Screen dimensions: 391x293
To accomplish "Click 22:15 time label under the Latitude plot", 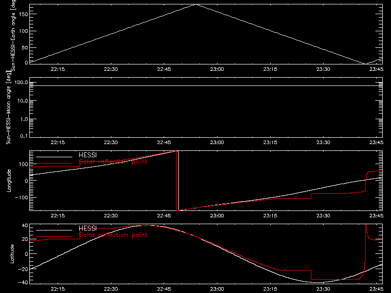I will click(x=58, y=289).
